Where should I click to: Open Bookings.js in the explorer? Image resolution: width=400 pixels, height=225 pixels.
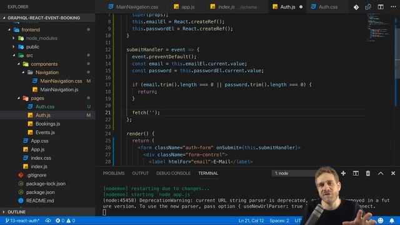pyautogui.click(x=47, y=124)
